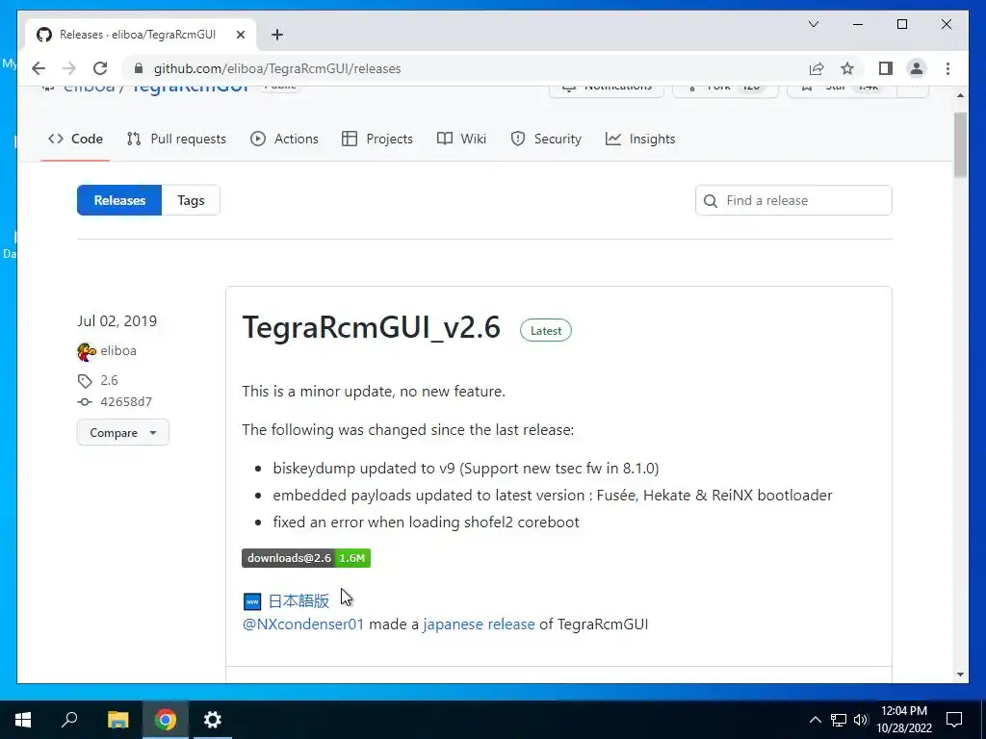Image resolution: width=986 pixels, height=739 pixels.
Task: Click the scrollbar up arrow
Action: click(x=960, y=95)
